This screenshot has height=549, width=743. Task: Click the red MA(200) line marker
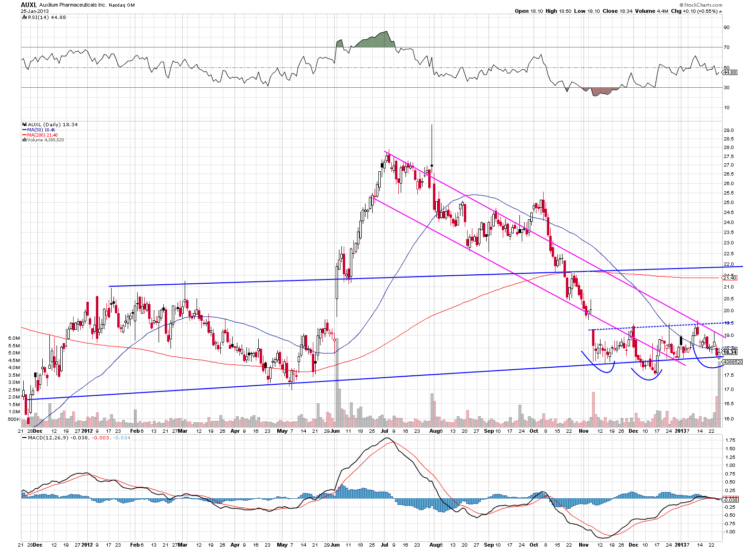point(24,134)
